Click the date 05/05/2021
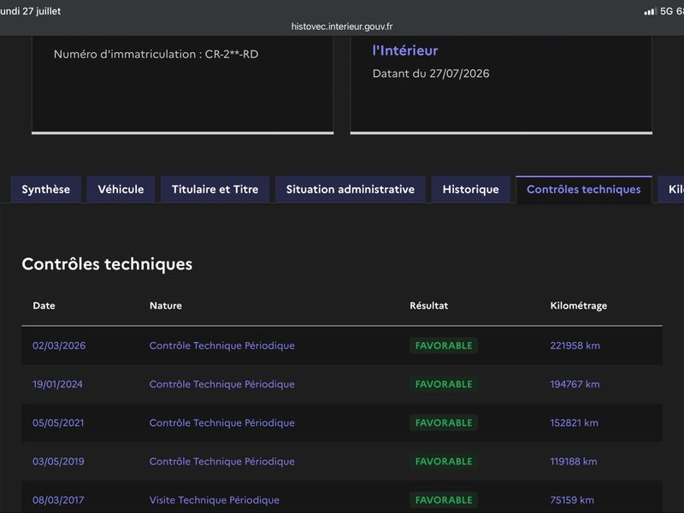684x513 pixels. pyautogui.click(x=58, y=422)
